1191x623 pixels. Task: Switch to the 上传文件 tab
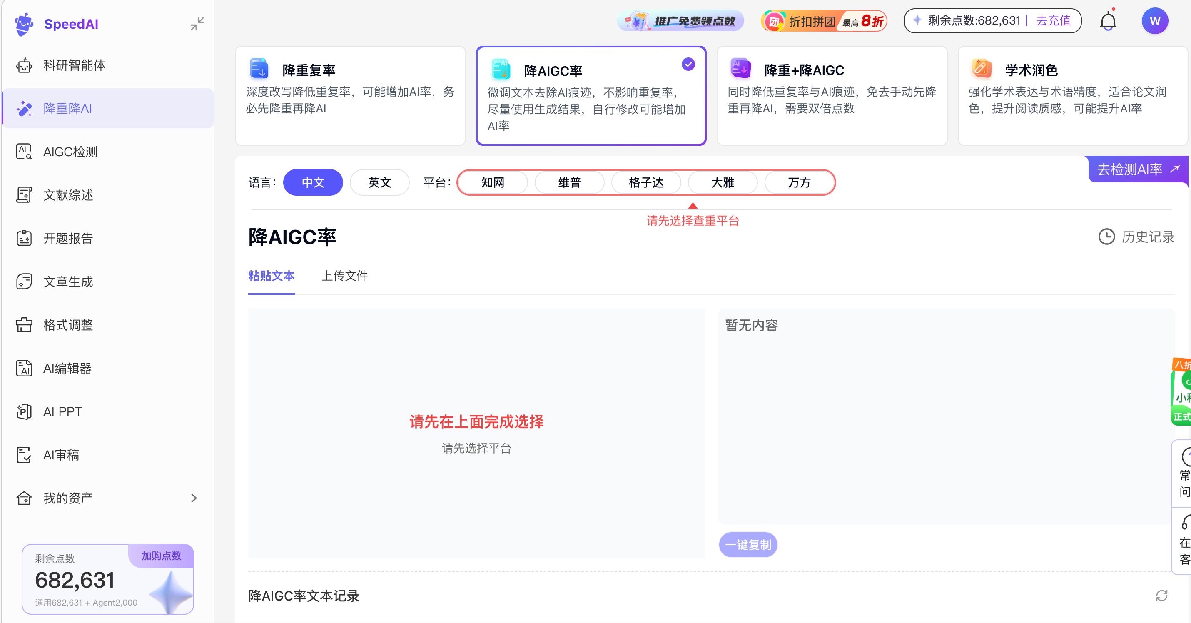point(344,276)
